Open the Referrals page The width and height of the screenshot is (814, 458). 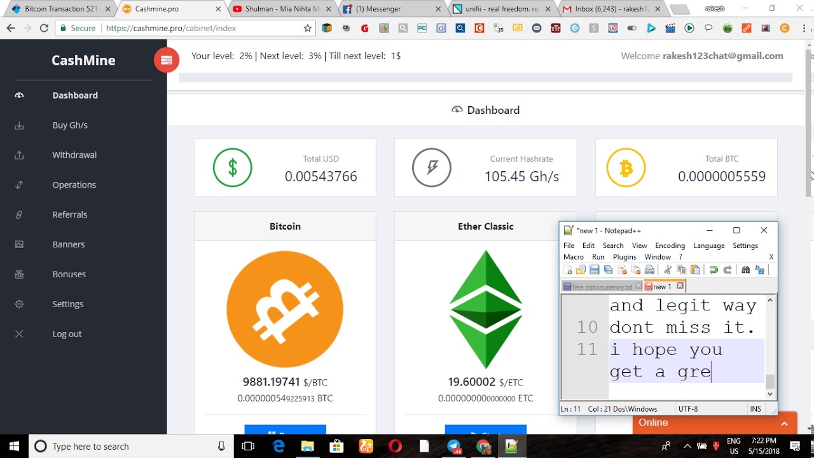coord(70,215)
